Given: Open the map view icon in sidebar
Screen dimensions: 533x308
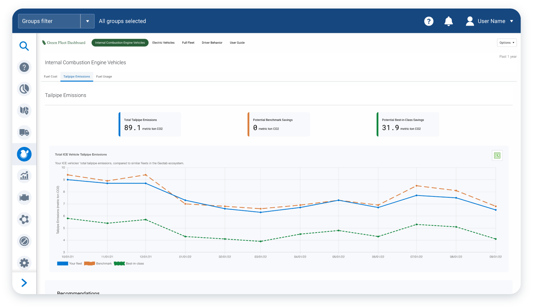Looking at the screenshot, I should click(x=24, y=111).
